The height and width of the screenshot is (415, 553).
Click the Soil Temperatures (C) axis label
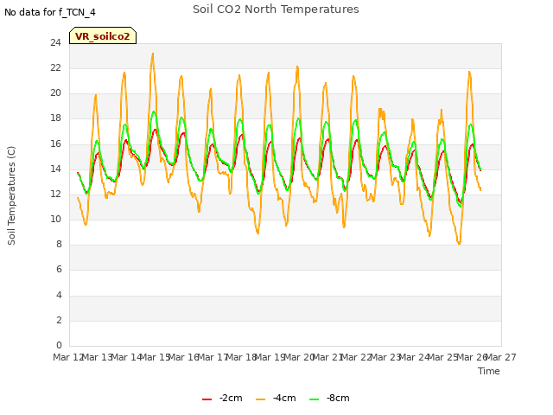(11, 195)
